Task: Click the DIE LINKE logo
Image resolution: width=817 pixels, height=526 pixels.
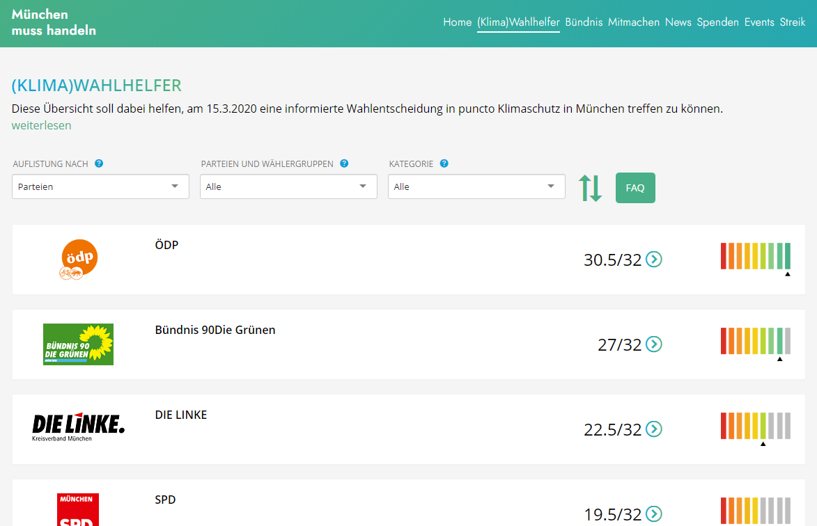Action: click(x=78, y=428)
